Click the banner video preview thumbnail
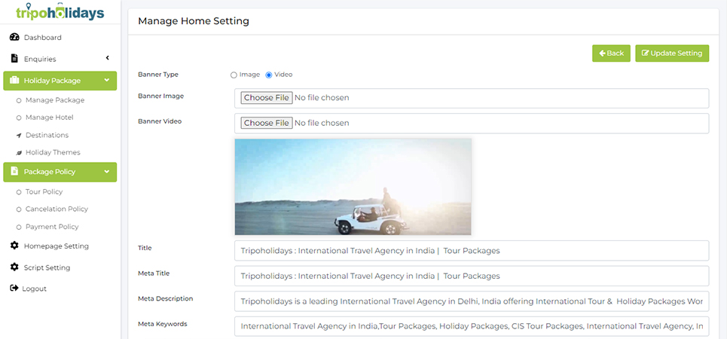Image resolution: width=727 pixels, height=339 pixels. click(x=353, y=187)
